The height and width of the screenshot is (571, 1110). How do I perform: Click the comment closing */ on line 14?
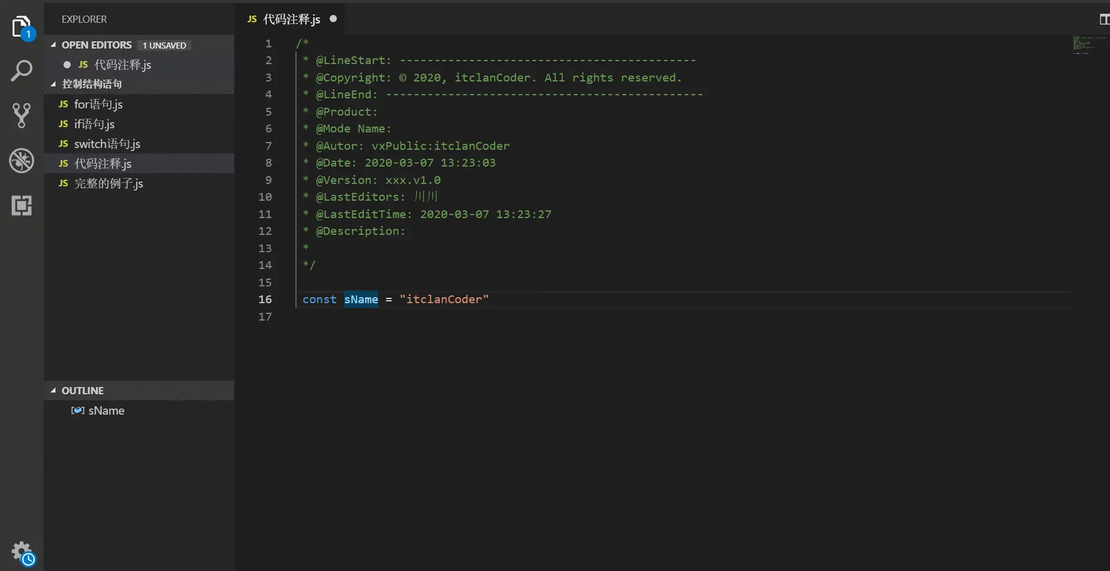(x=309, y=265)
